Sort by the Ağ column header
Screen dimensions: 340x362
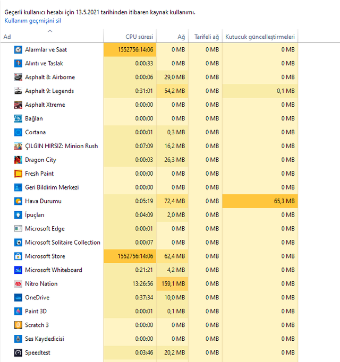tap(173, 37)
